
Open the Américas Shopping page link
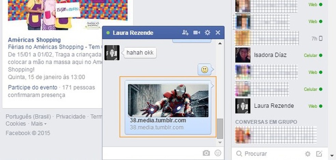click(34, 40)
